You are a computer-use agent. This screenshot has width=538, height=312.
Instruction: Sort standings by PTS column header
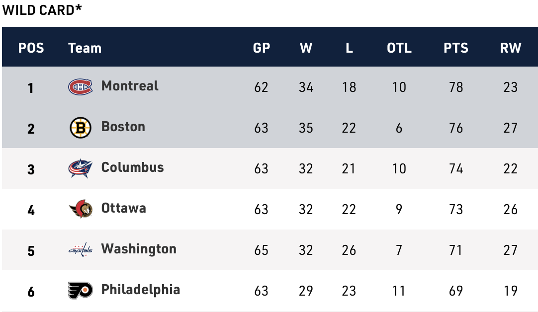tap(456, 48)
